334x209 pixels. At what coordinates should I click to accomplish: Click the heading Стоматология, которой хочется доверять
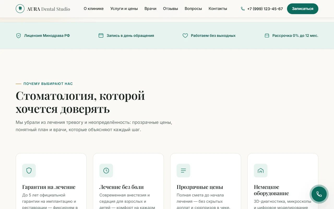coord(80,102)
